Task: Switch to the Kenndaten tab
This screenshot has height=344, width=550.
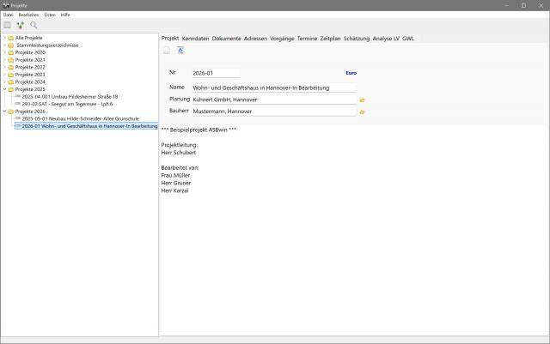Action: 195,39
